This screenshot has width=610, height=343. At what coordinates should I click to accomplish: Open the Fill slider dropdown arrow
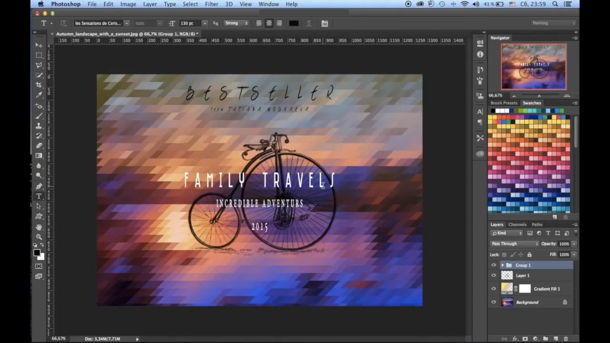pos(574,254)
